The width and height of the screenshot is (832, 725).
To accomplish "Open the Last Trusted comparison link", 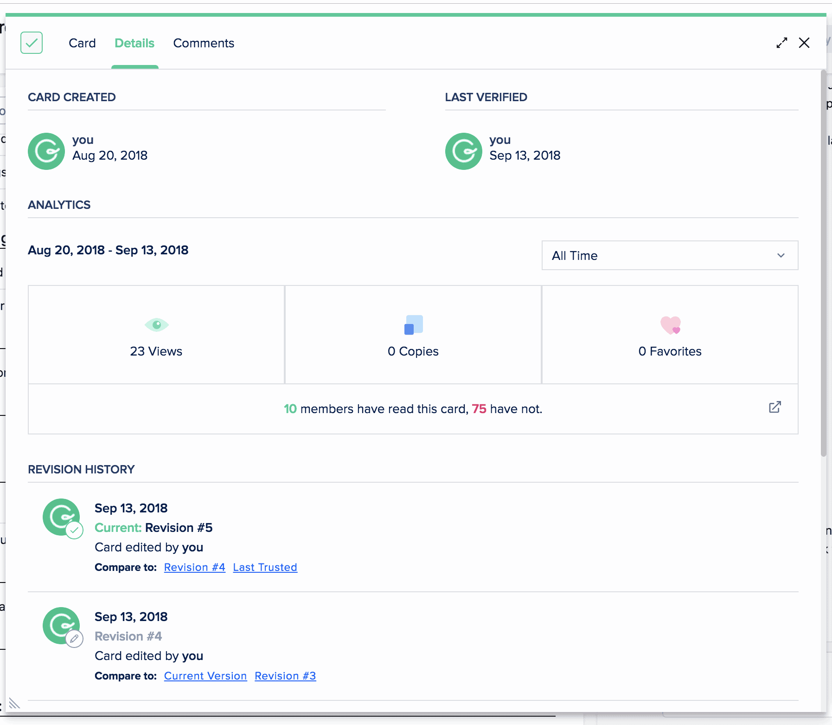I will pyautogui.click(x=265, y=567).
